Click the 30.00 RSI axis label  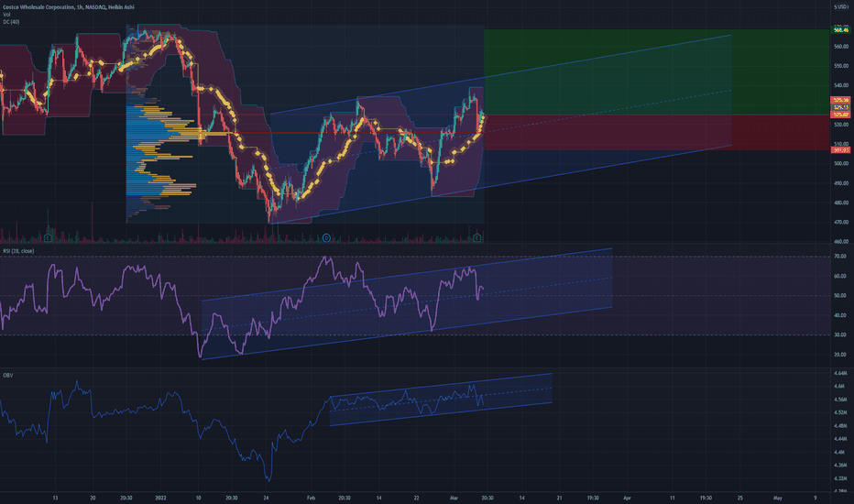[841, 335]
